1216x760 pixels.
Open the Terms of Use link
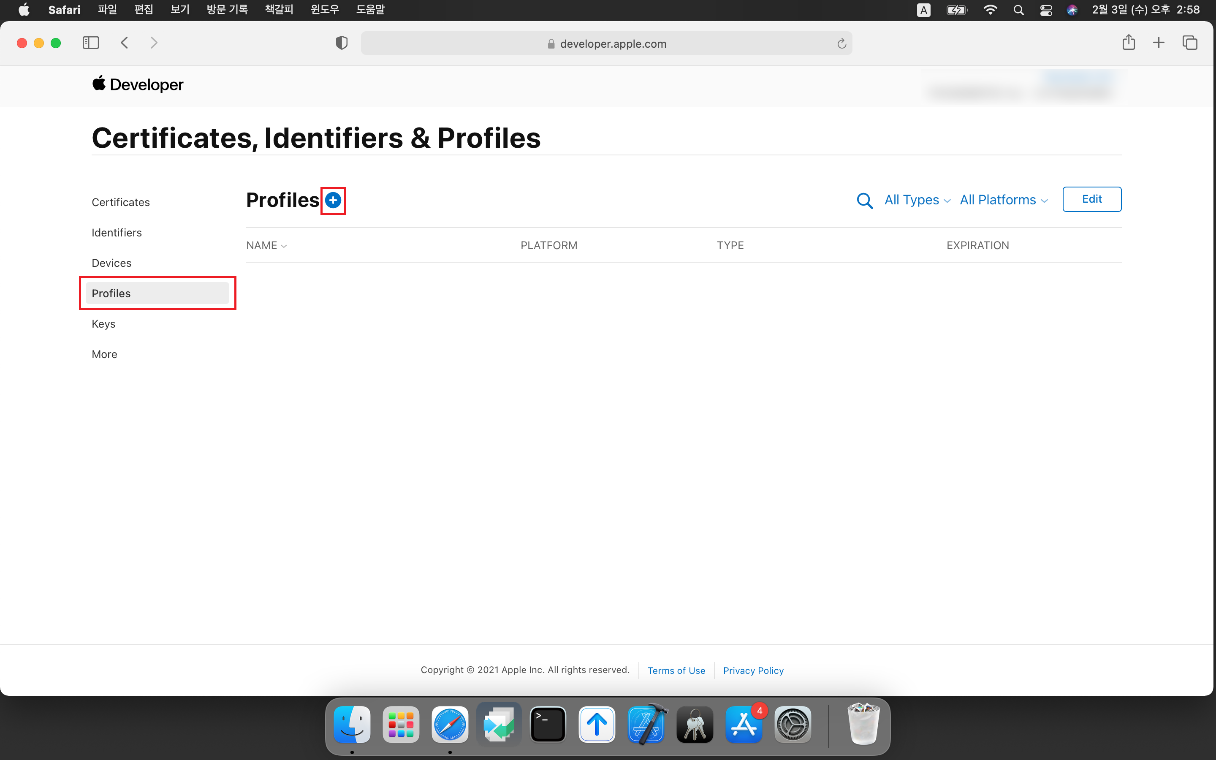pos(676,670)
